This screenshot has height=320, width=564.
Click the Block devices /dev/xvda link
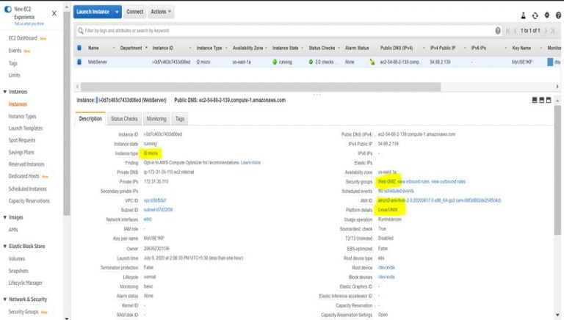coord(386,277)
